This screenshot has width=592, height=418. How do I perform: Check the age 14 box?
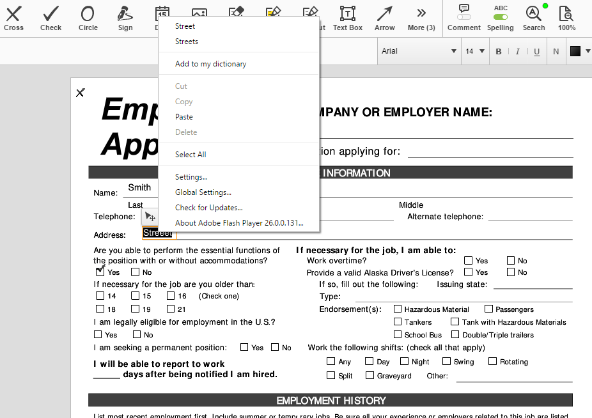(x=100, y=295)
